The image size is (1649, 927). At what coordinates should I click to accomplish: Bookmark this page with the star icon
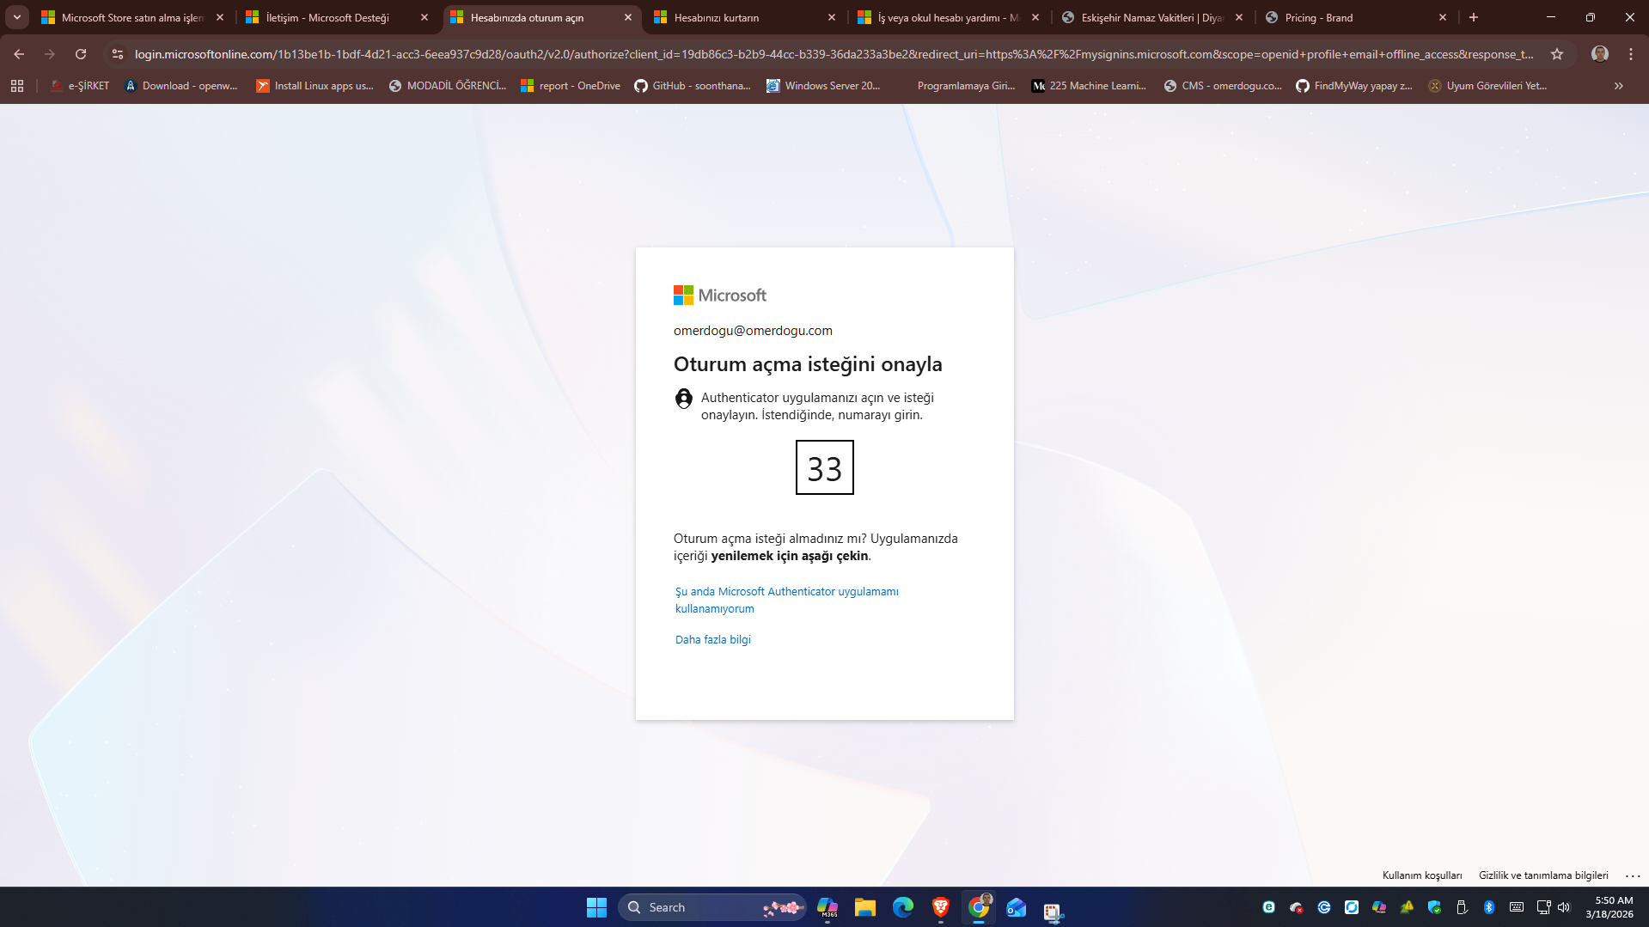tap(1557, 54)
